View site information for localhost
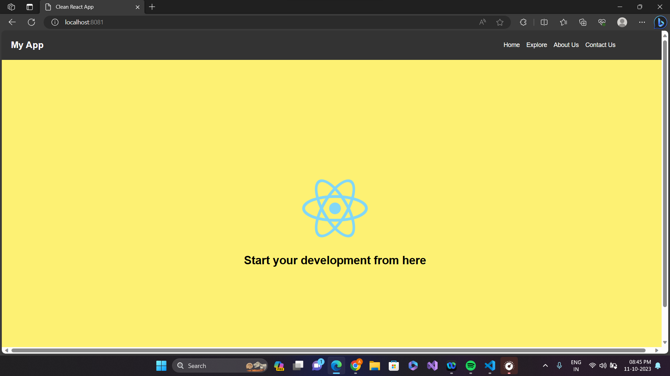 54,22
